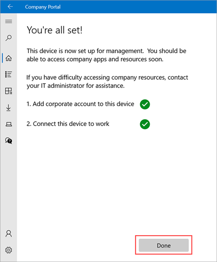
Task: Click the back arrow in title bar
Action: pyautogui.click(x=10, y=6)
